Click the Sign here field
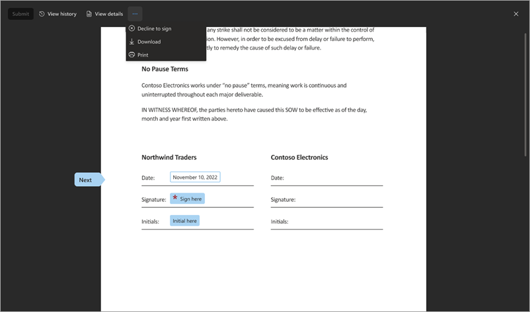 (187, 199)
